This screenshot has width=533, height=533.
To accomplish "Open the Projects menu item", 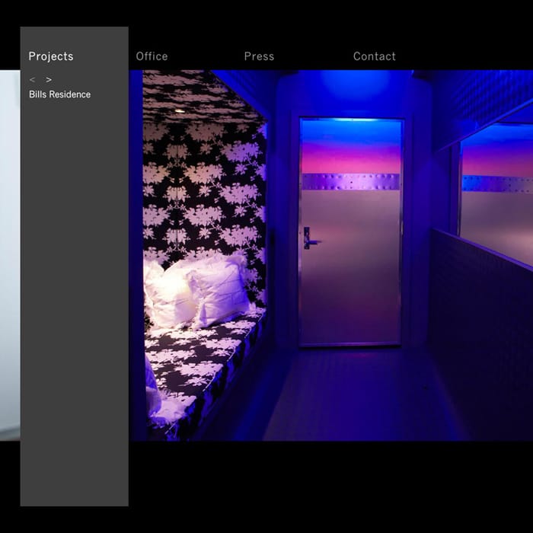I will coord(51,56).
